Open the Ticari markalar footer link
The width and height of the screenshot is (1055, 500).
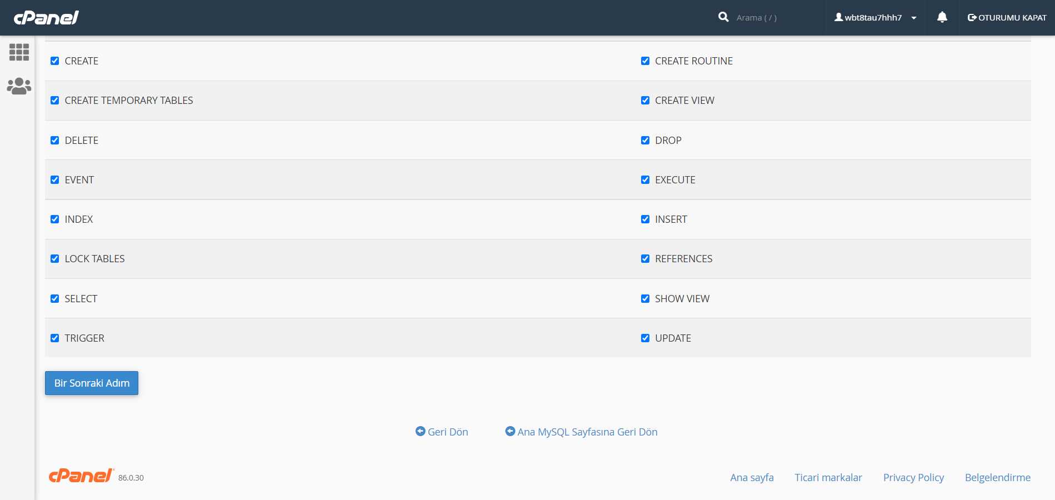828,477
